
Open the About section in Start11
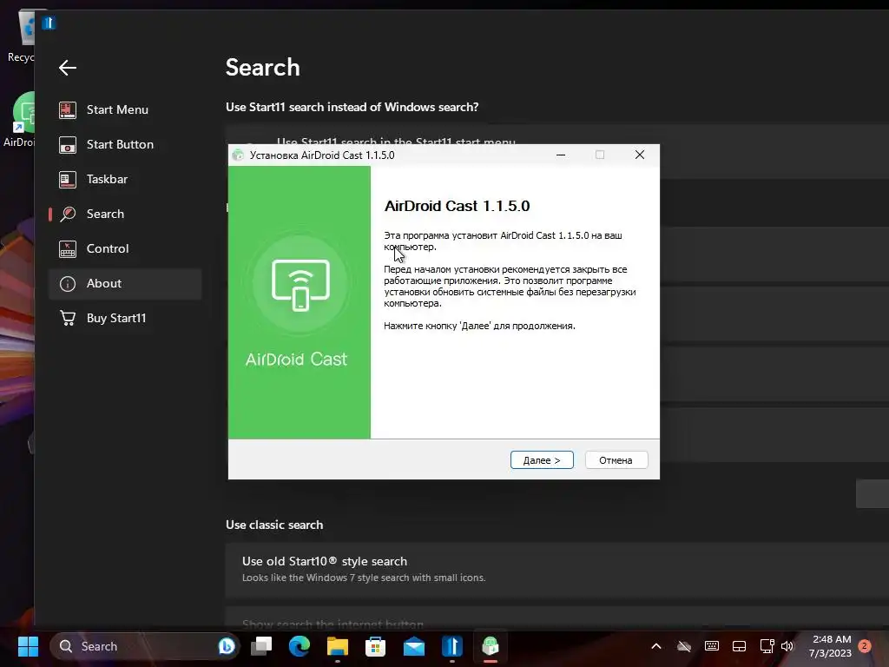click(125, 284)
